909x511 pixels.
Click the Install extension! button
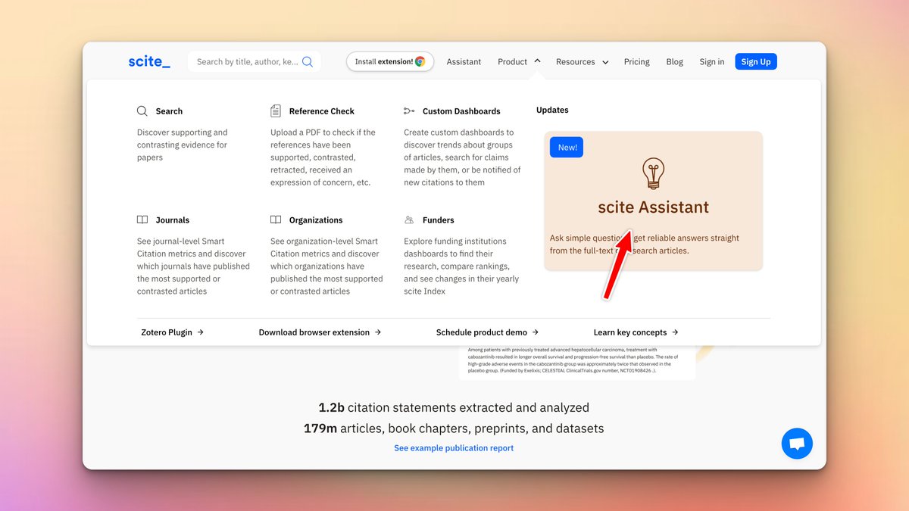[x=390, y=62]
